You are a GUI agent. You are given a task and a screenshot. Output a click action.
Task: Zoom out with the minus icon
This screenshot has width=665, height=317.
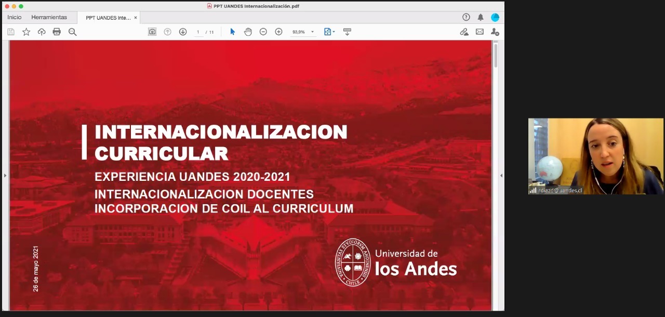(x=263, y=32)
